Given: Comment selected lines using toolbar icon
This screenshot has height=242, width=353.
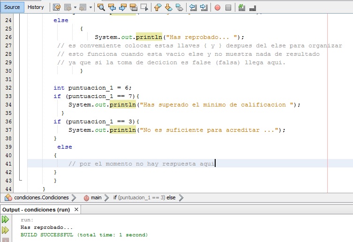Looking at the screenshot, I should (242, 7).
